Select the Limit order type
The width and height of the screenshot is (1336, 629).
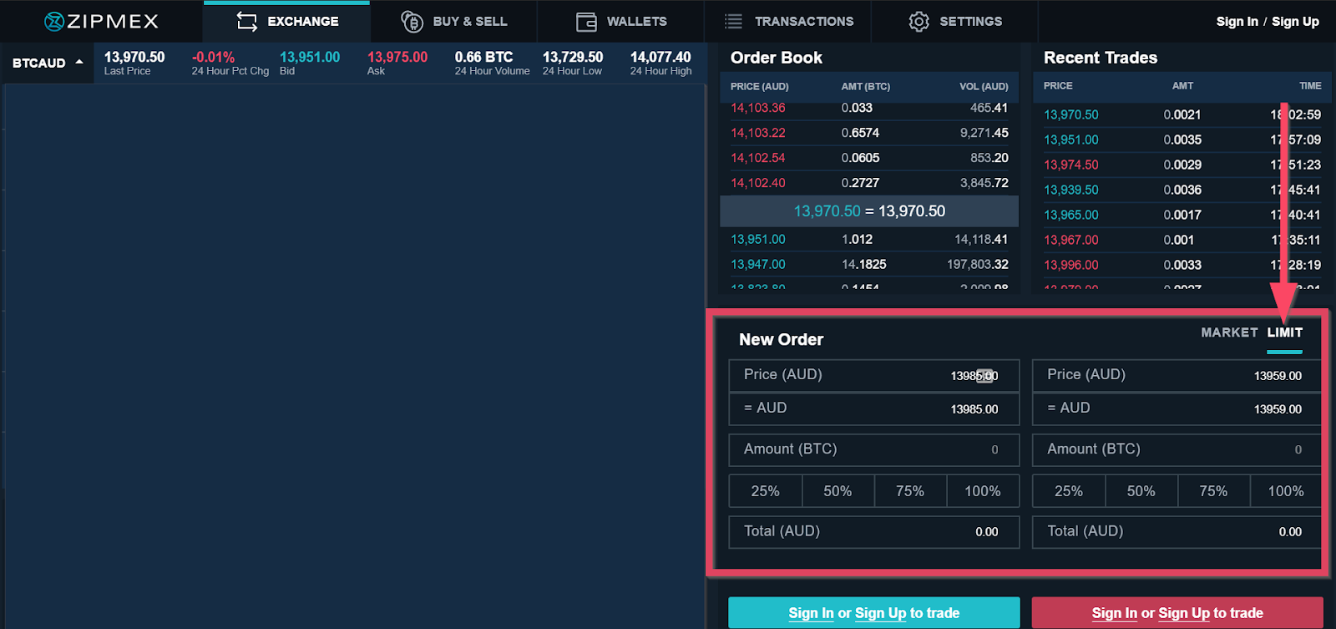pyautogui.click(x=1284, y=332)
